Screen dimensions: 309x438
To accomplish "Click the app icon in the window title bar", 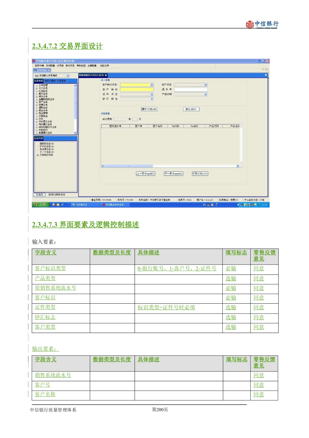I will coord(34,61).
